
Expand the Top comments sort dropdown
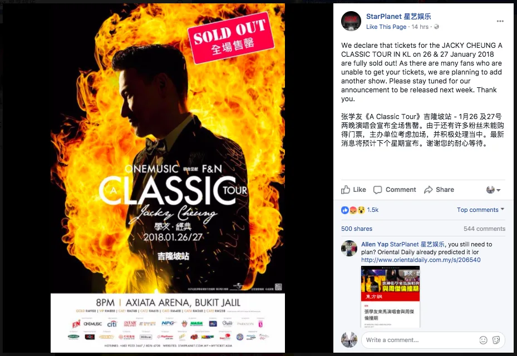[480, 210]
